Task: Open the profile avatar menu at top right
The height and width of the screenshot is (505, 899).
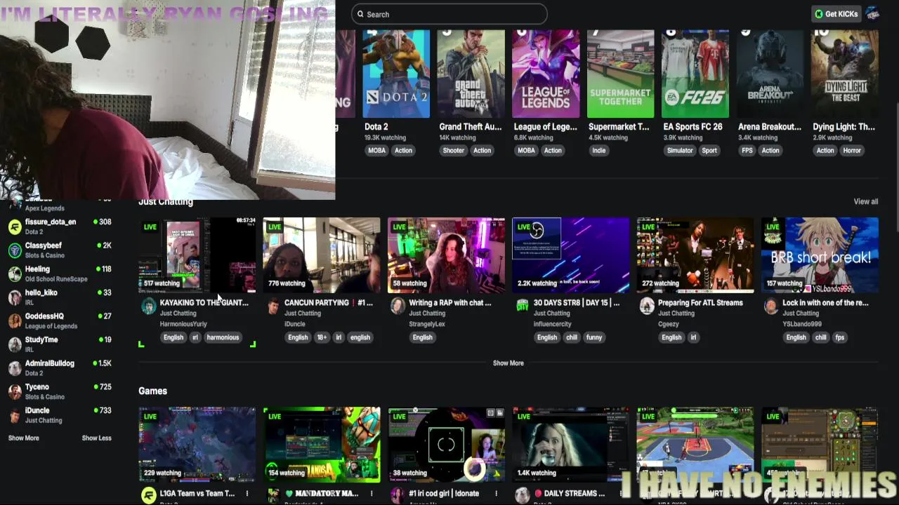Action: 873,14
